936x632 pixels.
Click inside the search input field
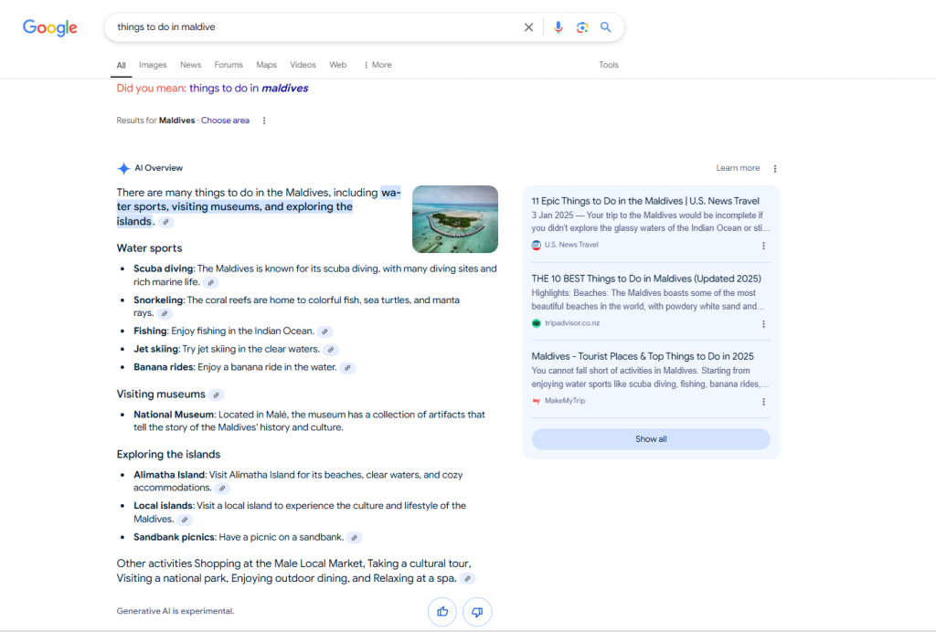(x=311, y=27)
